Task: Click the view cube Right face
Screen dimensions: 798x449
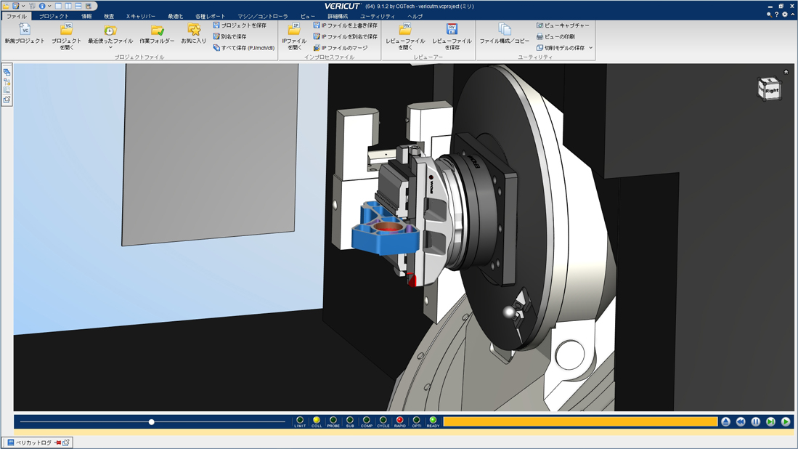Action: point(772,90)
